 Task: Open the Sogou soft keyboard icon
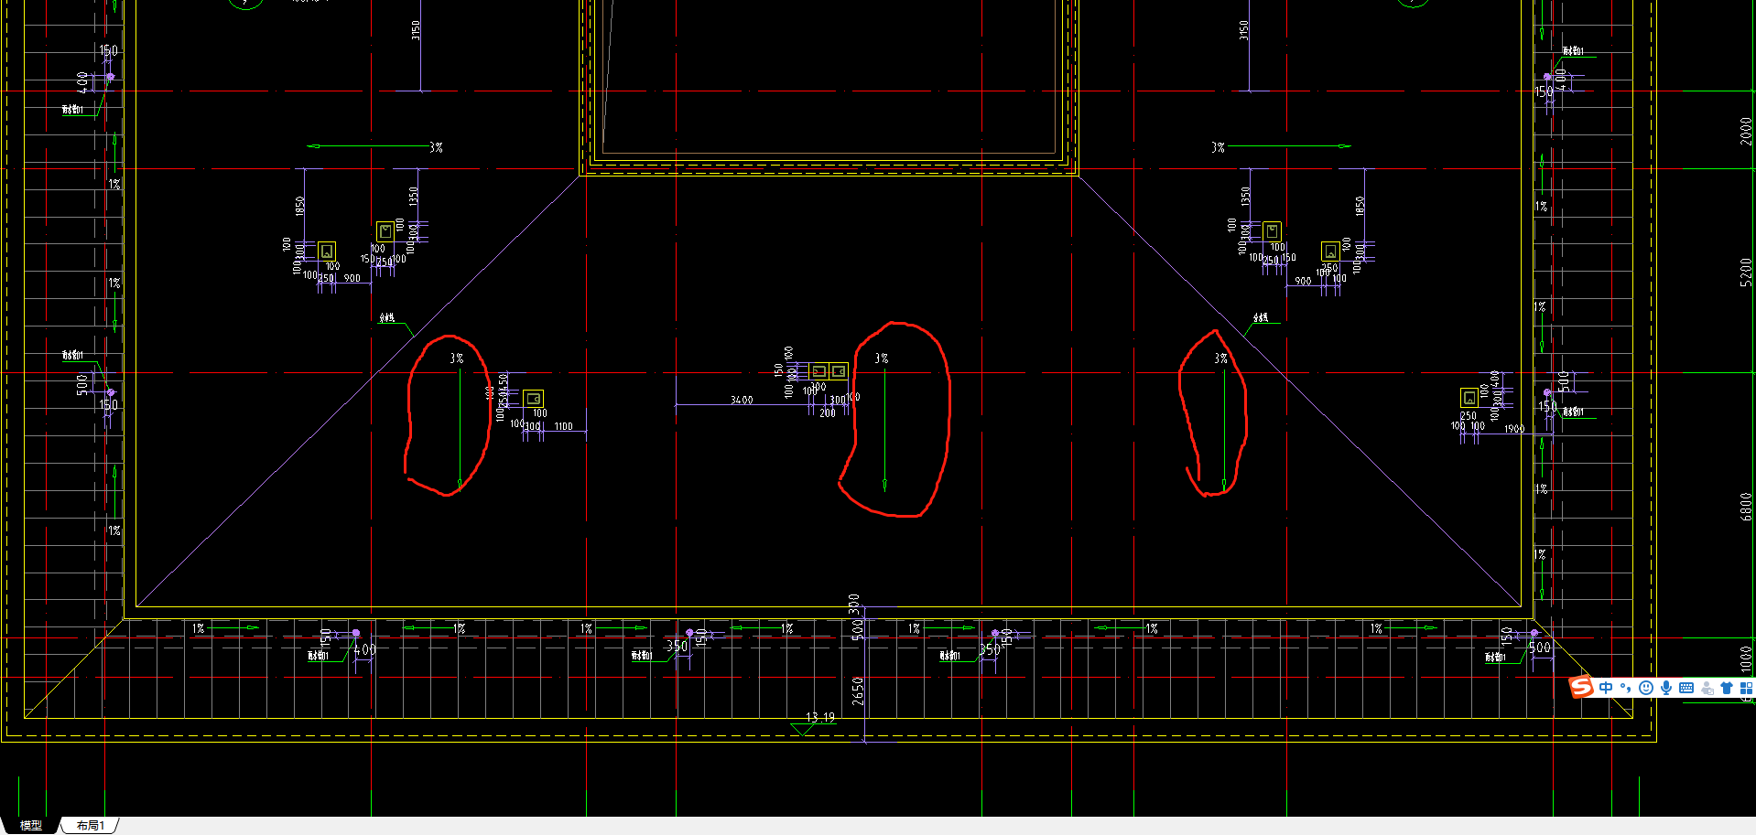click(1686, 688)
